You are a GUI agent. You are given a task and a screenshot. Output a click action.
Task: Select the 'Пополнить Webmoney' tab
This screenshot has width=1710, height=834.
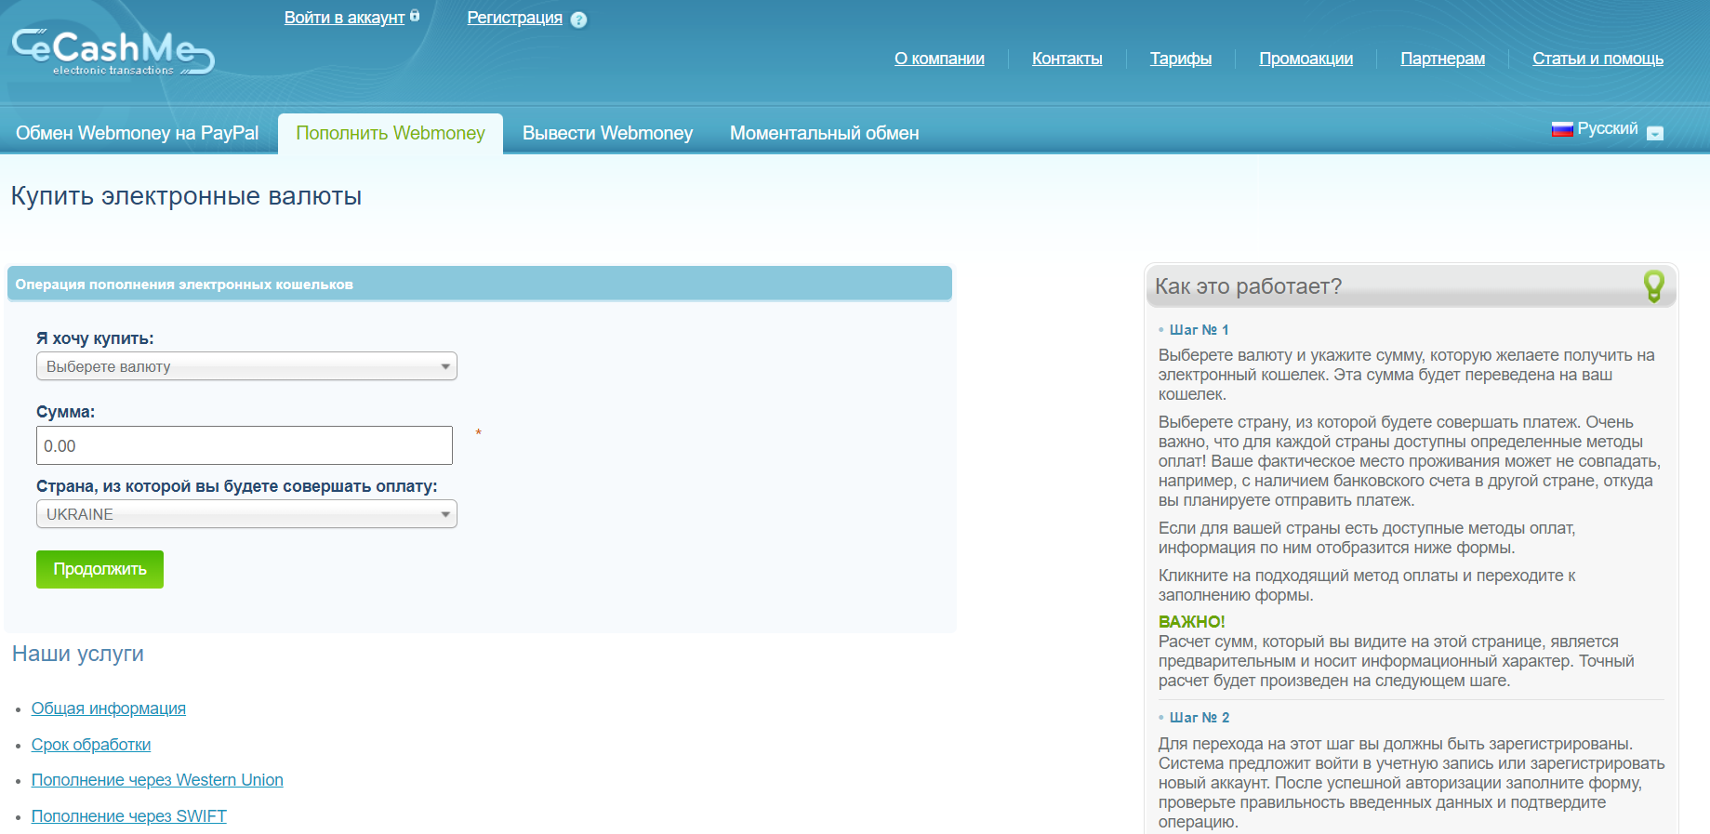click(x=391, y=133)
